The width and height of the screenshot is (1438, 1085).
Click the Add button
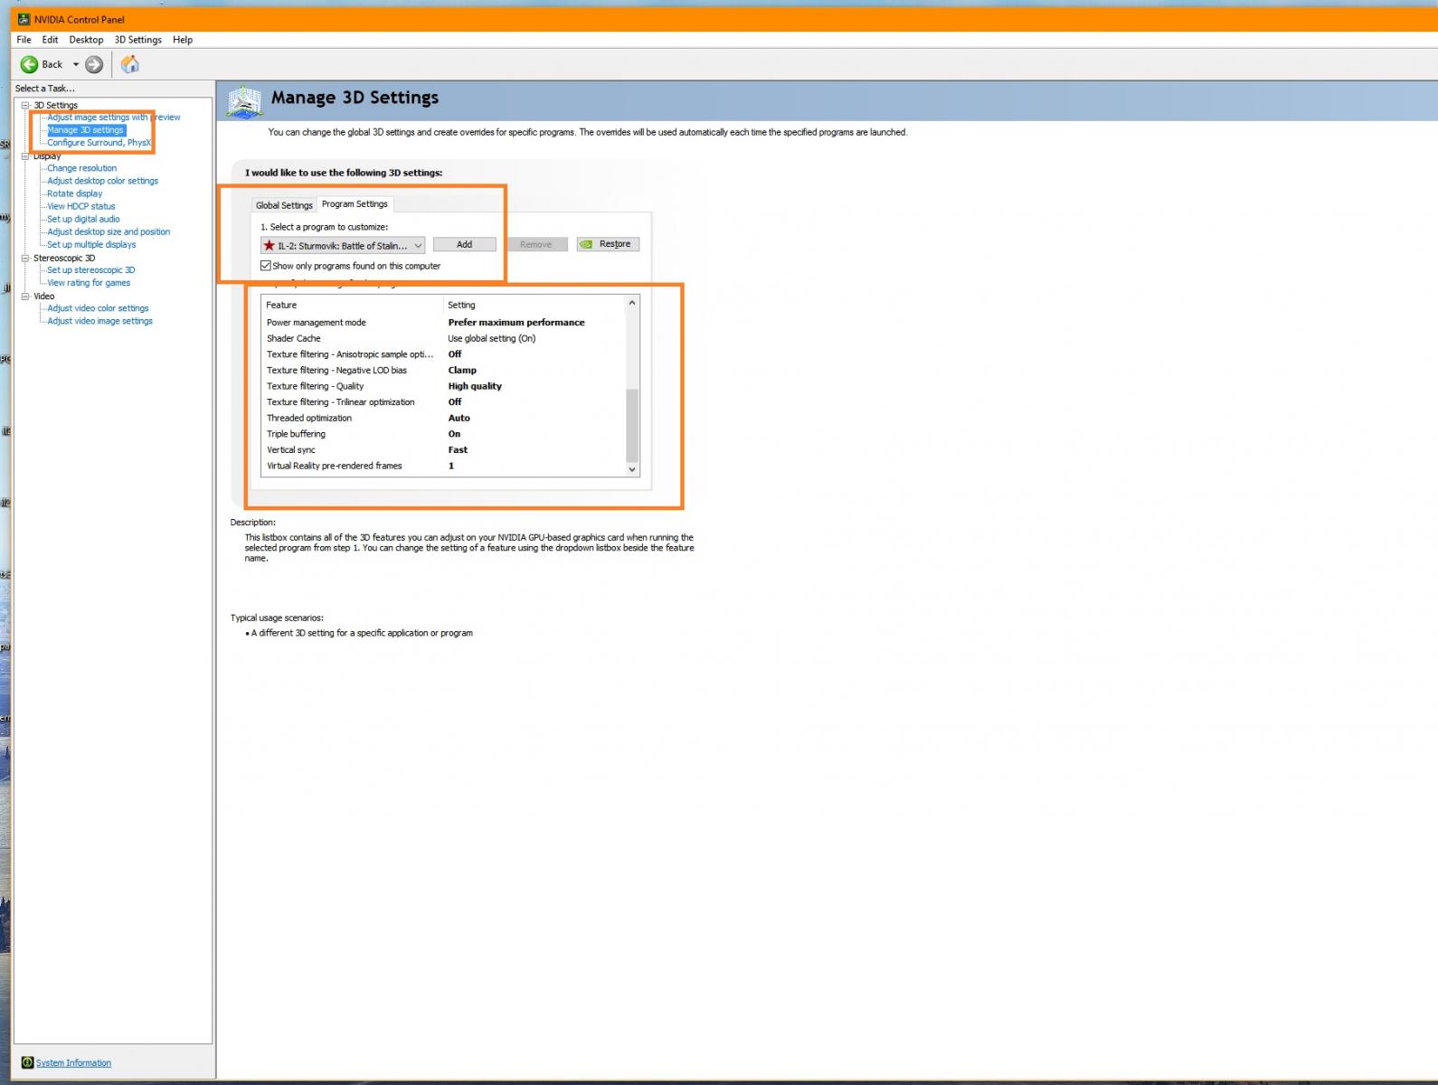point(464,244)
